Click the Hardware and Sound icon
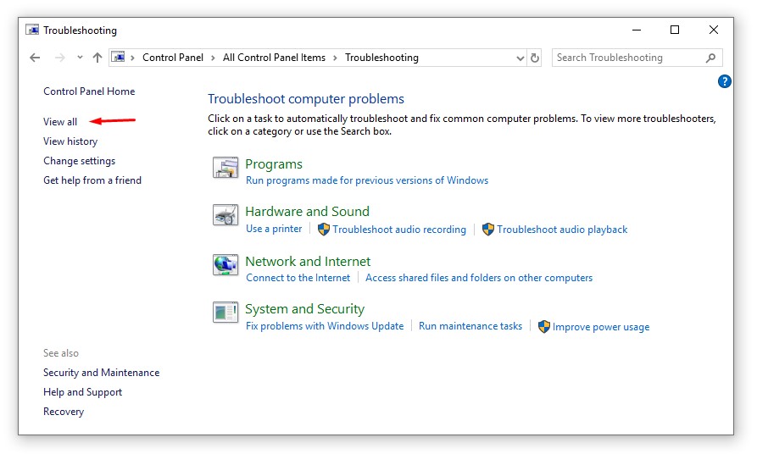The width and height of the screenshot is (757, 454). (225, 215)
